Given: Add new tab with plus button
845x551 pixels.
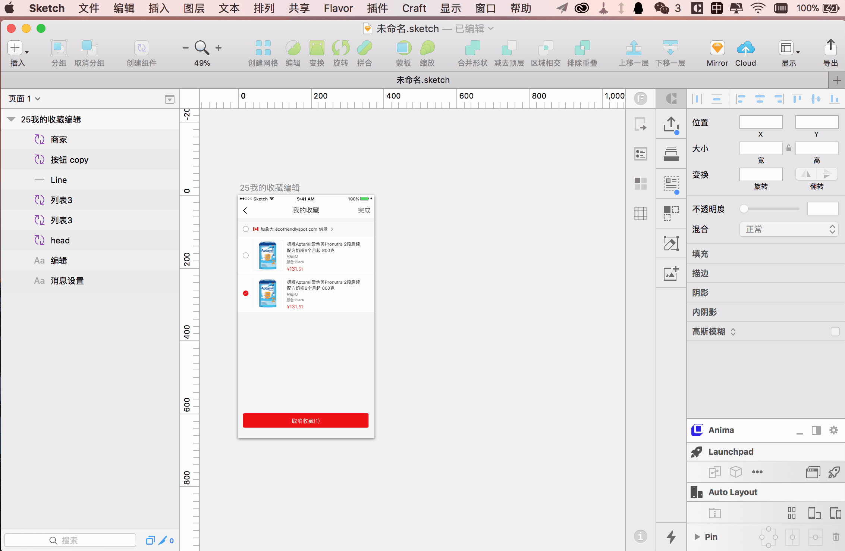Looking at the screenshot, I should point(837,80).
